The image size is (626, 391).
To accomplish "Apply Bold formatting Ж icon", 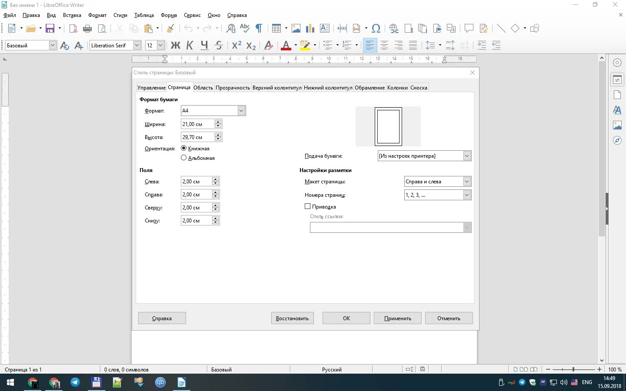I will click(x=176, y=45).
